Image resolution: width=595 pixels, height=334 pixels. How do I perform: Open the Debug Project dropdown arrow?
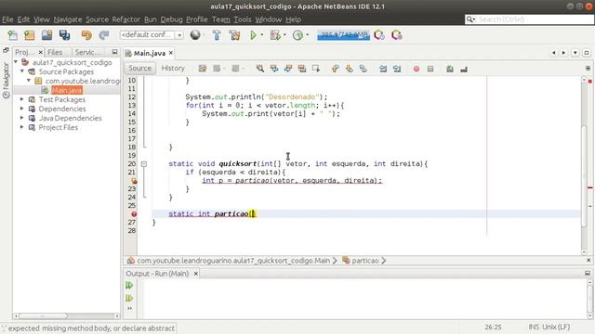(x=284, y=35)
